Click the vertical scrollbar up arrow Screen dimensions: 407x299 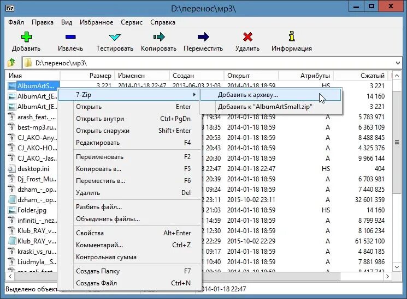[x=397, y=76]
